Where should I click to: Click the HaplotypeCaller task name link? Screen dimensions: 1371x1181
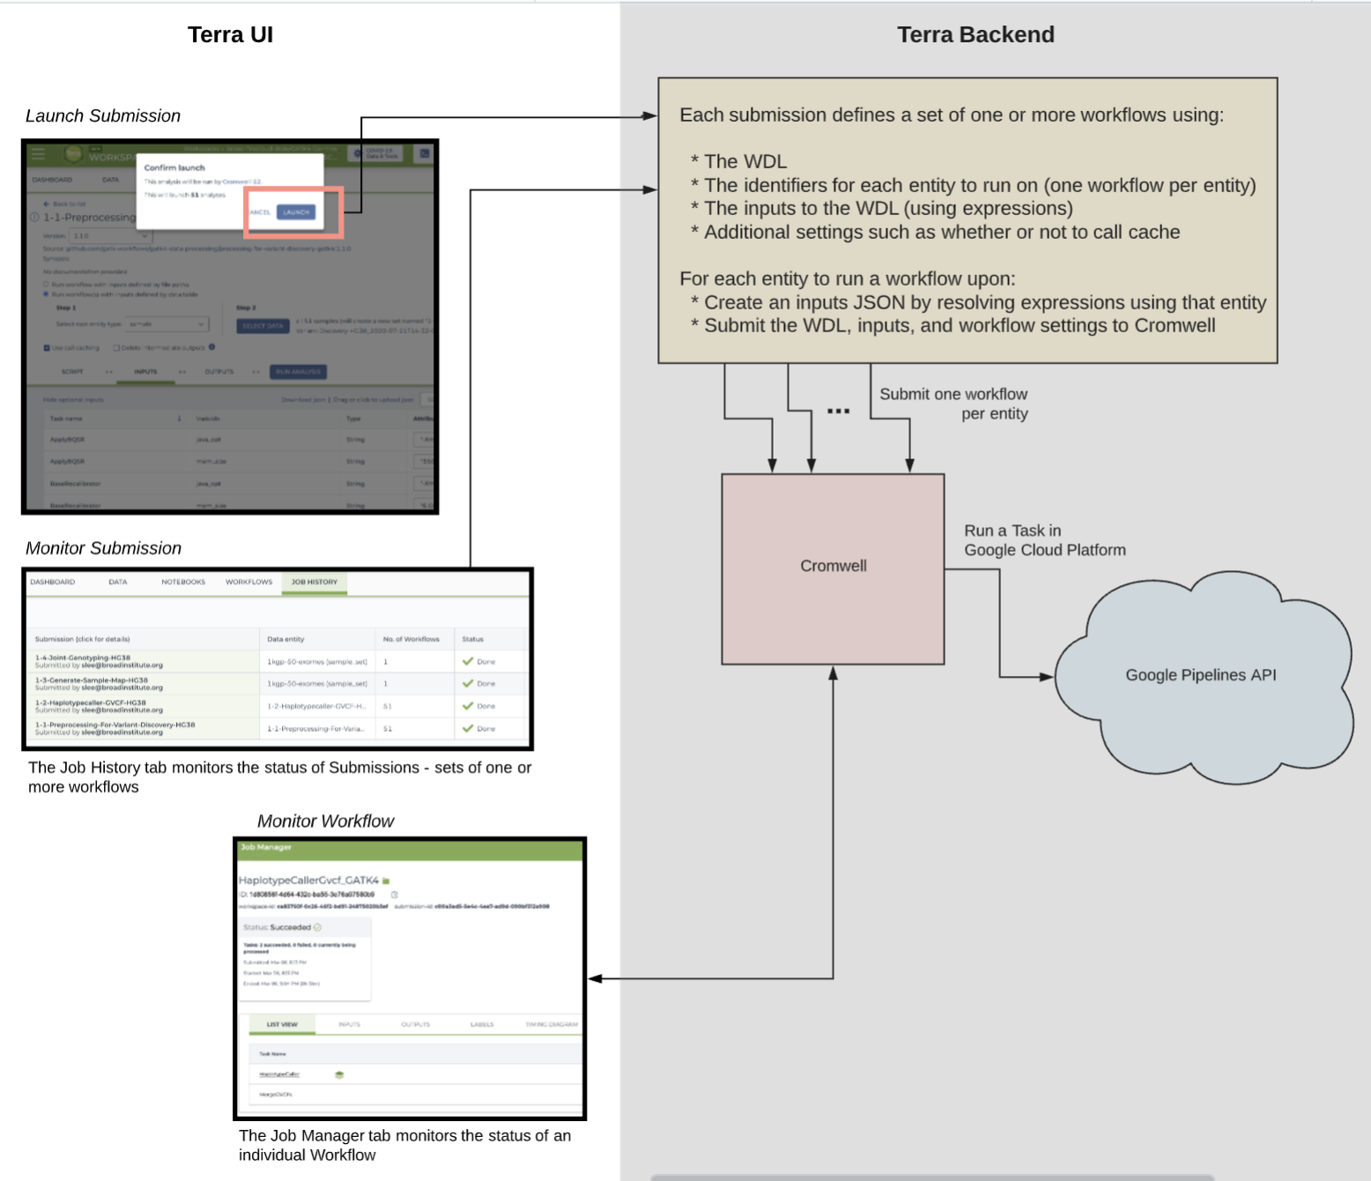(x=279, y=1074)
